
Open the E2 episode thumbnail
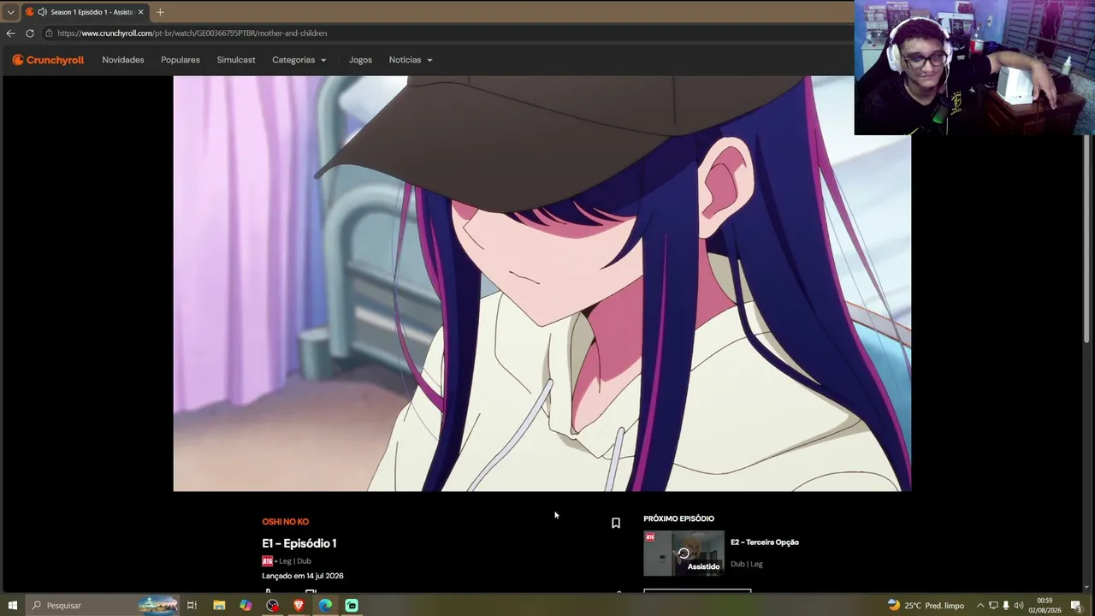click(684, 554)
